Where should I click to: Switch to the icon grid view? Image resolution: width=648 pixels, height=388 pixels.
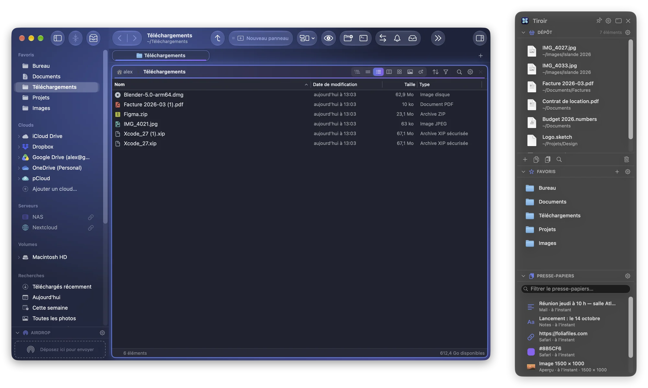(x=399, y=72)
